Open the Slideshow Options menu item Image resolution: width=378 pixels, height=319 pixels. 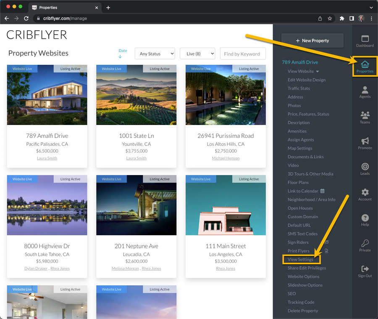click(x=305, y=285)
